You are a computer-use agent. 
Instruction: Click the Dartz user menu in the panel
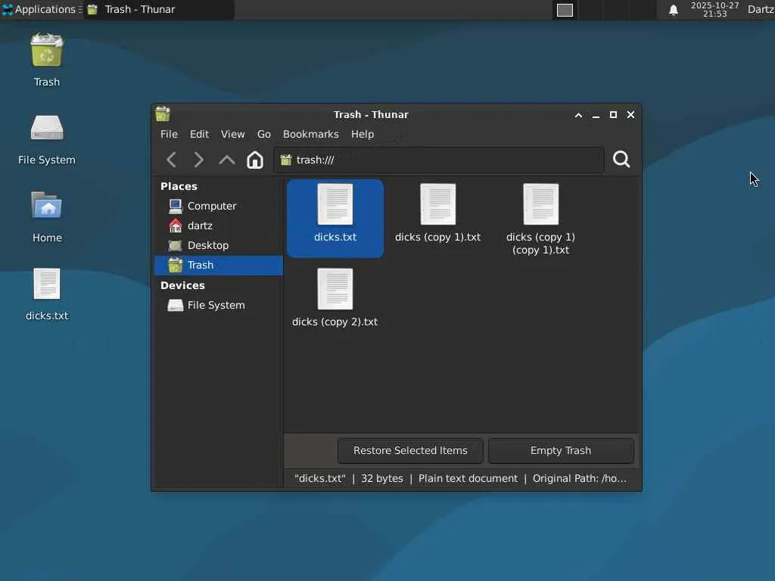pos(761,9)
